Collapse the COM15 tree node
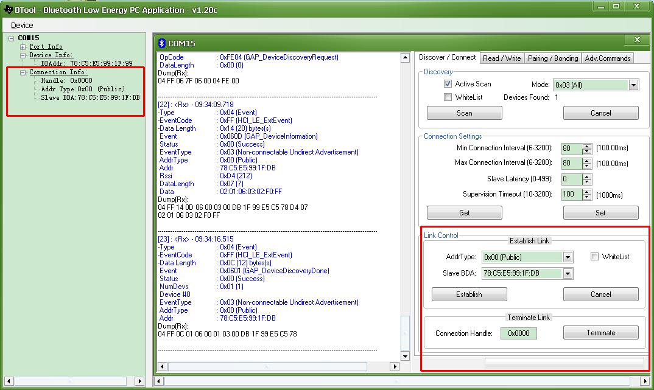The height and width of the screenshot is (390, 654). pos(11,38)
